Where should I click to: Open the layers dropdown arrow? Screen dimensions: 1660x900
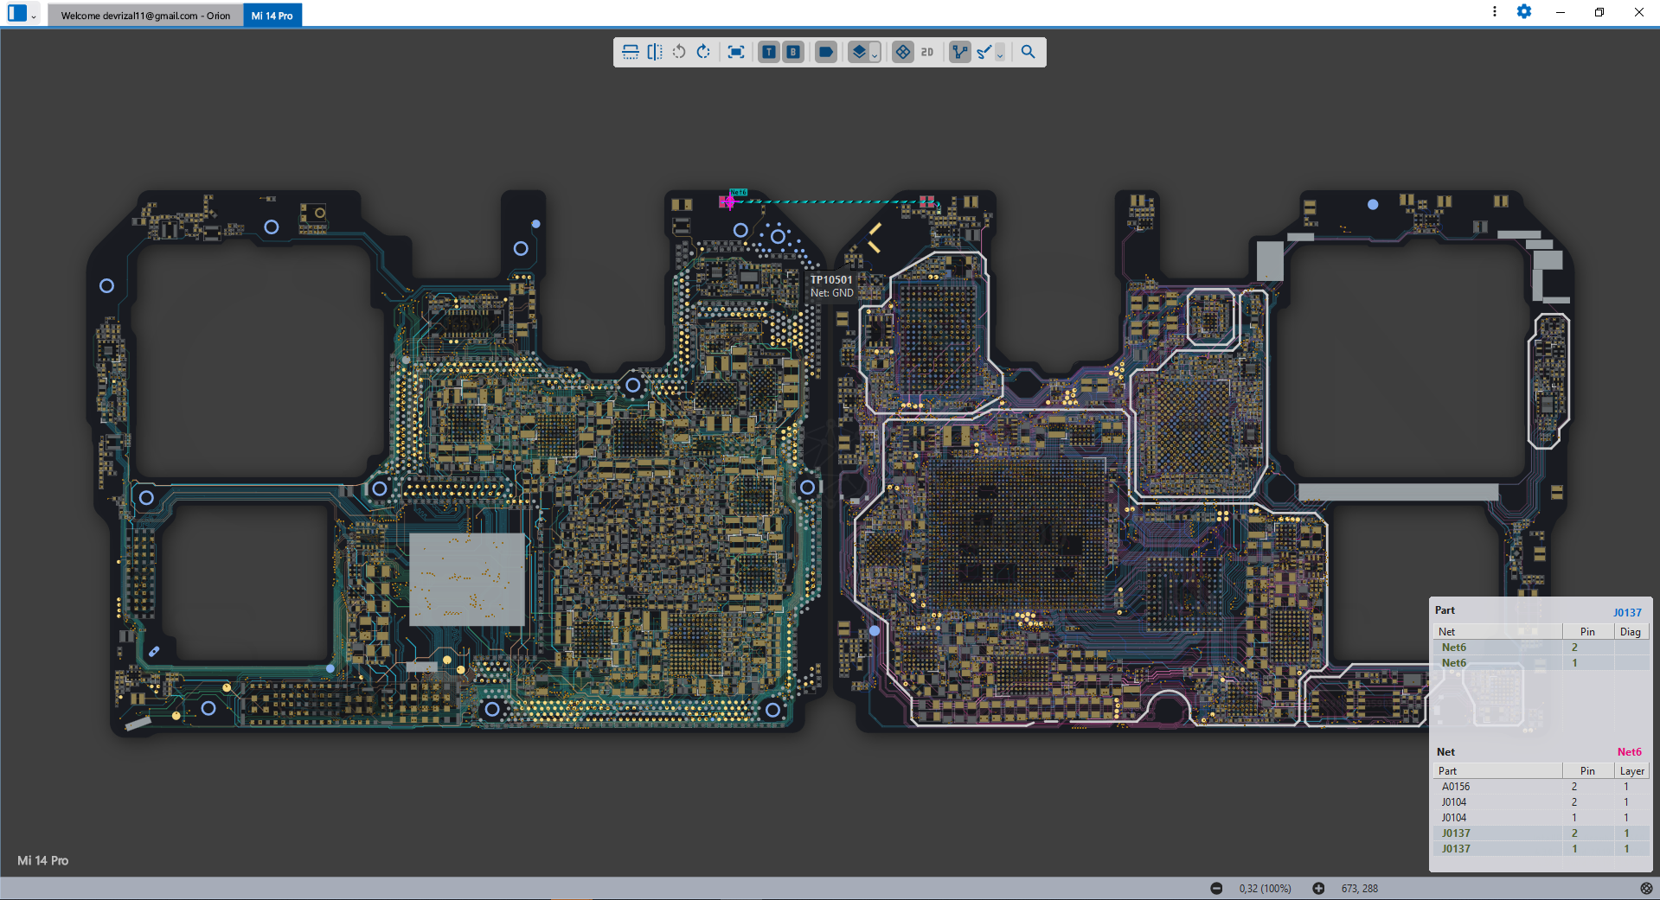coord(875,54)
